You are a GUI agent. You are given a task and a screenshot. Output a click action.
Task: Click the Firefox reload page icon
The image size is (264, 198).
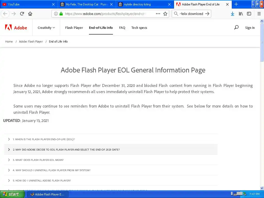coord(22,14)
